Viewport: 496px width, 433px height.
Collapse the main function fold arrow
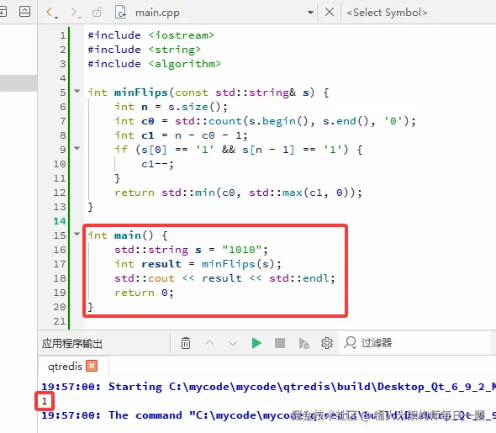coord(77,234)
